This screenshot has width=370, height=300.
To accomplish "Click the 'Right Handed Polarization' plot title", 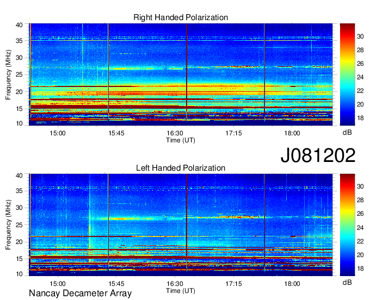I will coord(181,17).
